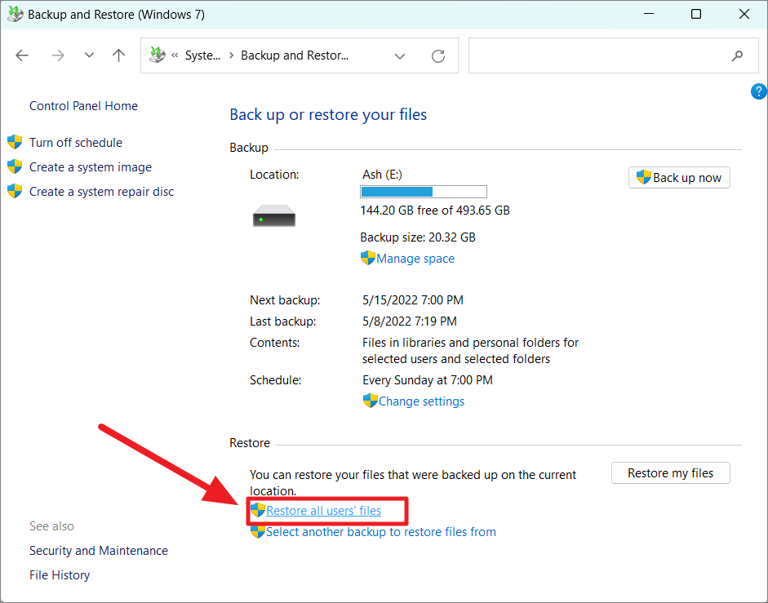Click the Backup and Restore icon in address bar
The height and width of the screenshot is (603, 768).
(156, 55)
